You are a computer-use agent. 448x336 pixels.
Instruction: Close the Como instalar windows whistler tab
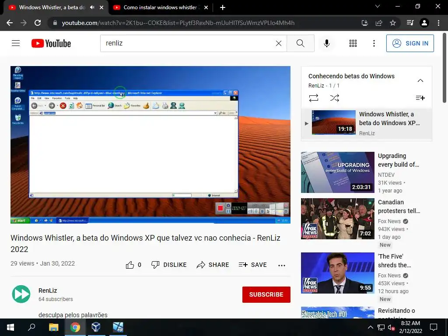coord(206,7)
